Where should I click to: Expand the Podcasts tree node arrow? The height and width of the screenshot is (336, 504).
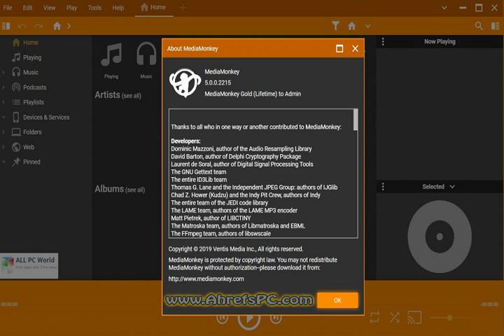point(3,87)
